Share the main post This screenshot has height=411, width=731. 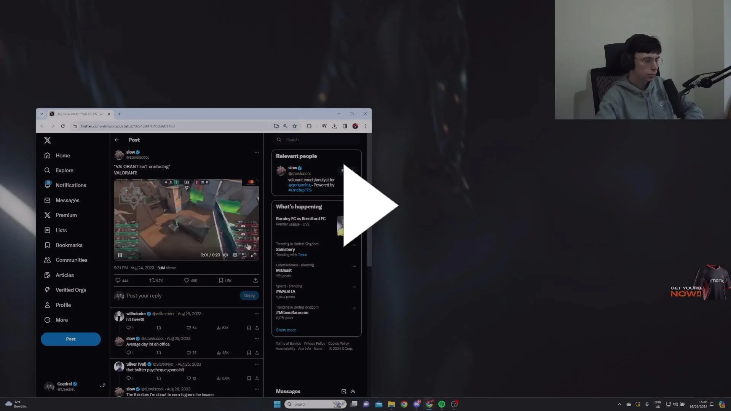pyautogui.click(x=255, y=280)
